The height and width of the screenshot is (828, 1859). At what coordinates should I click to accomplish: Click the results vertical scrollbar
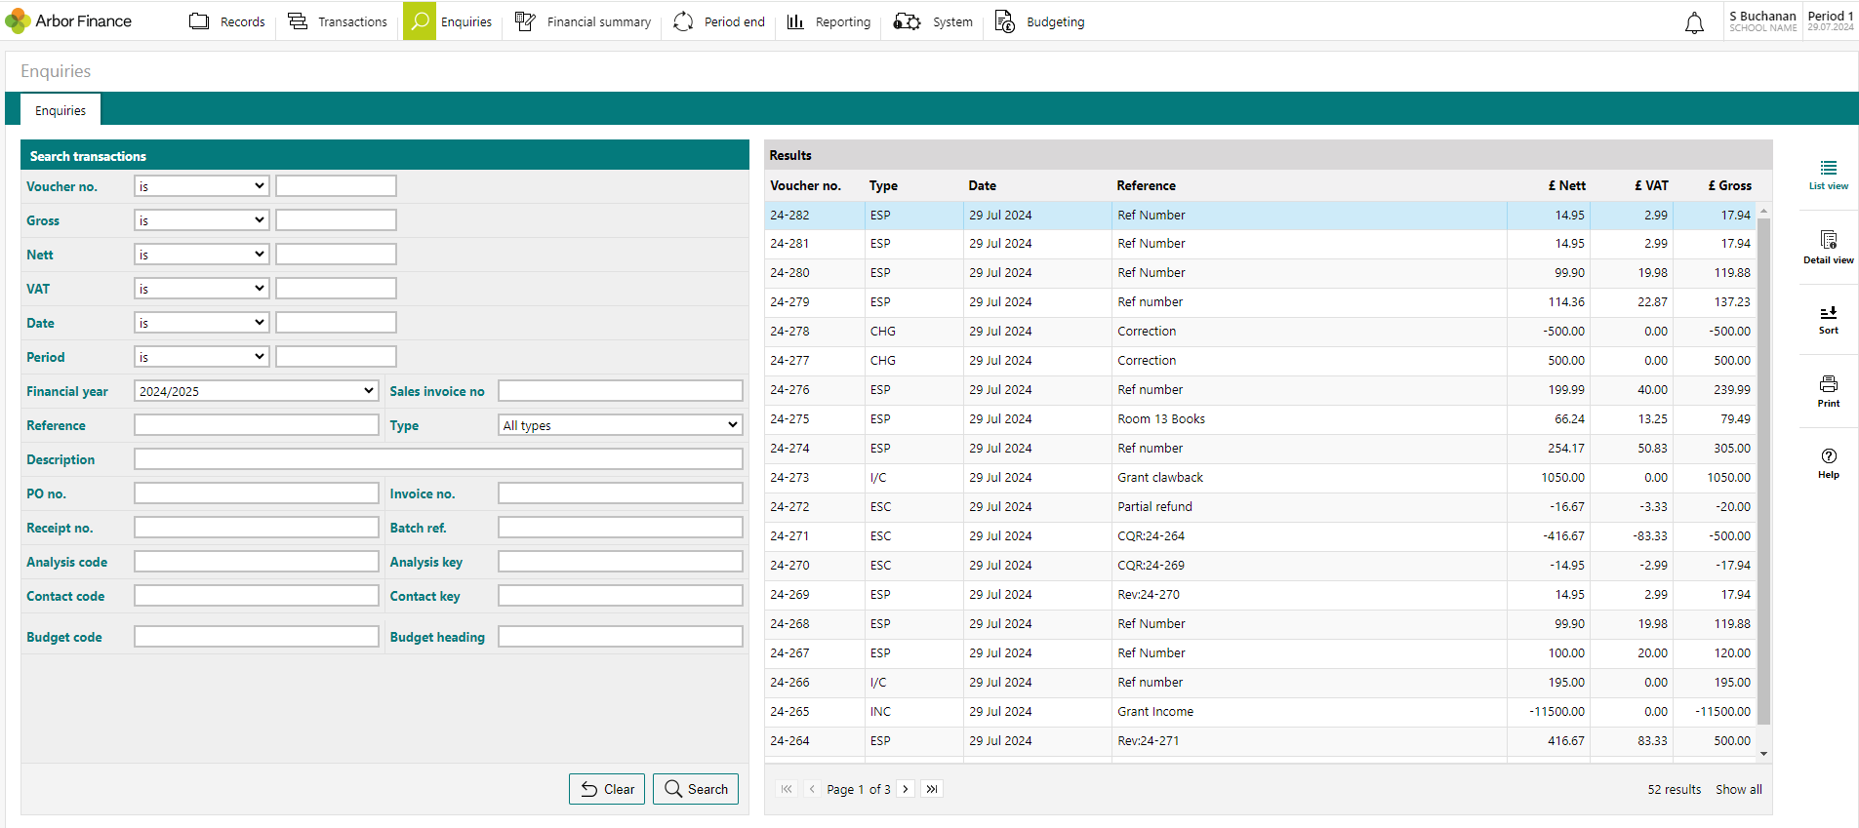tap(1763, 471)
